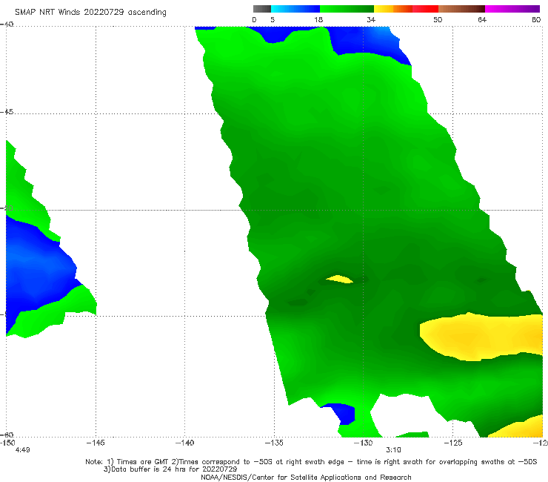Click the latitude label '-60'
The width and height of the screenshot is (548, 482).
7,435
